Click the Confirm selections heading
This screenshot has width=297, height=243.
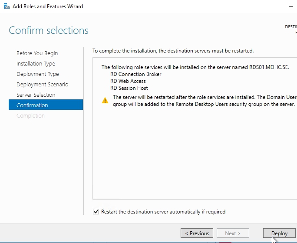pyautogui.click(x=49, y=31)
